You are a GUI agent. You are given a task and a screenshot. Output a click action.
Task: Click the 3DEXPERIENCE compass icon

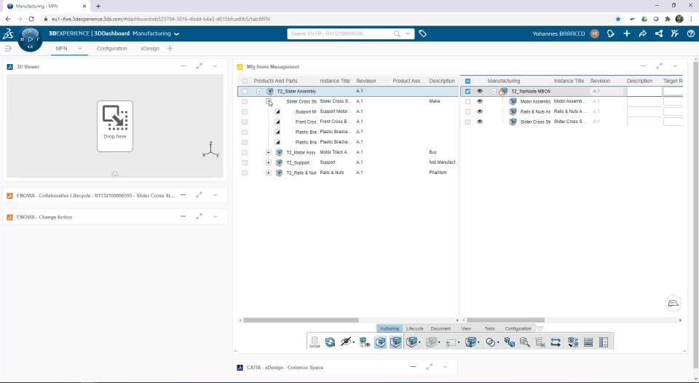pyautogui.click(x=30, y=39)
